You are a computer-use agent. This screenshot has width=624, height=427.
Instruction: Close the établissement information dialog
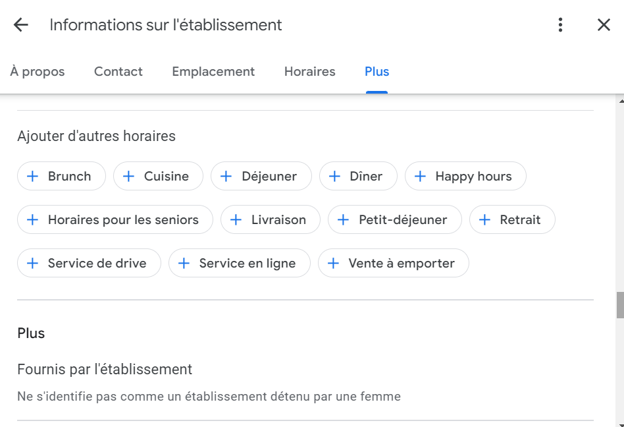pyautogui.click(x=604, y=25)
